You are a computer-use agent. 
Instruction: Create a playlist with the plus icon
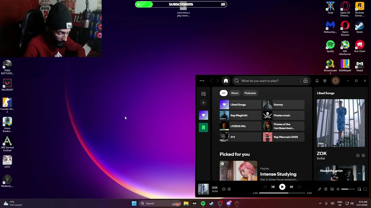203,103
